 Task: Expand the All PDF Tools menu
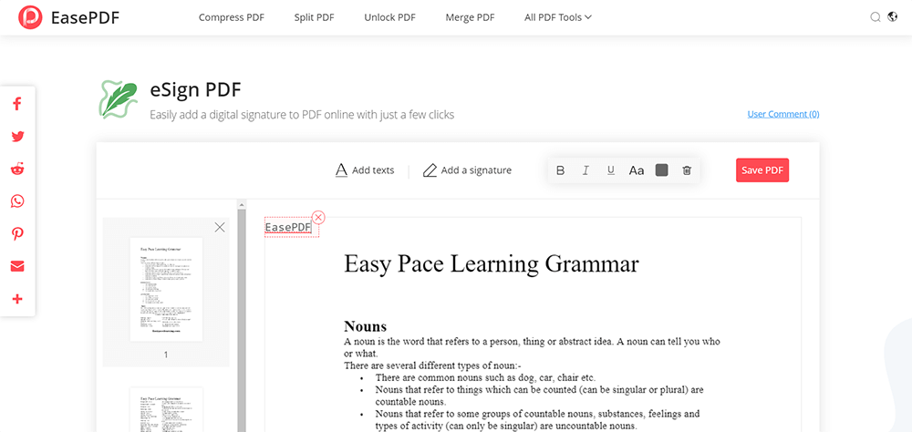coord(558,17)
